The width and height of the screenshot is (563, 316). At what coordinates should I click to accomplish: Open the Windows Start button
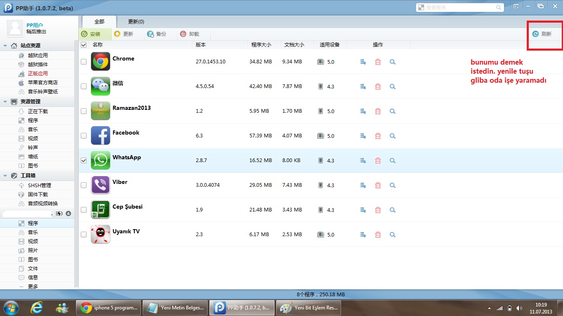point(11,307)
